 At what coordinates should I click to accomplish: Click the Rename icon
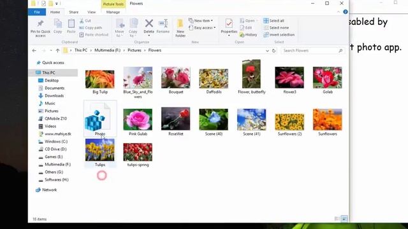pos(163,23)
